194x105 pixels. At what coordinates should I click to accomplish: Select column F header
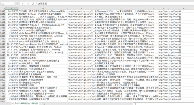coord(163,8)
